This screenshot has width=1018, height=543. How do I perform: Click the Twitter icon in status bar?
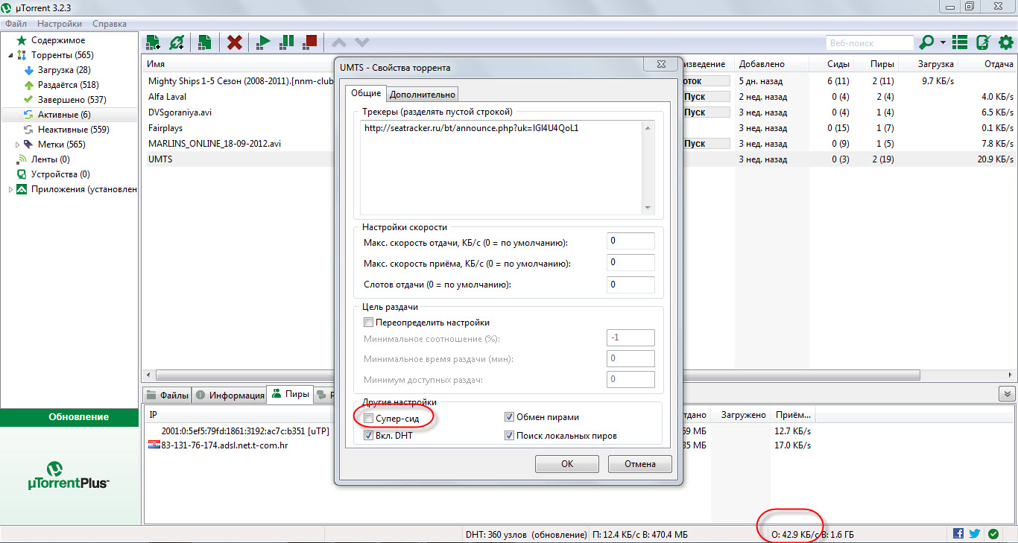click(x=974, y=533)
